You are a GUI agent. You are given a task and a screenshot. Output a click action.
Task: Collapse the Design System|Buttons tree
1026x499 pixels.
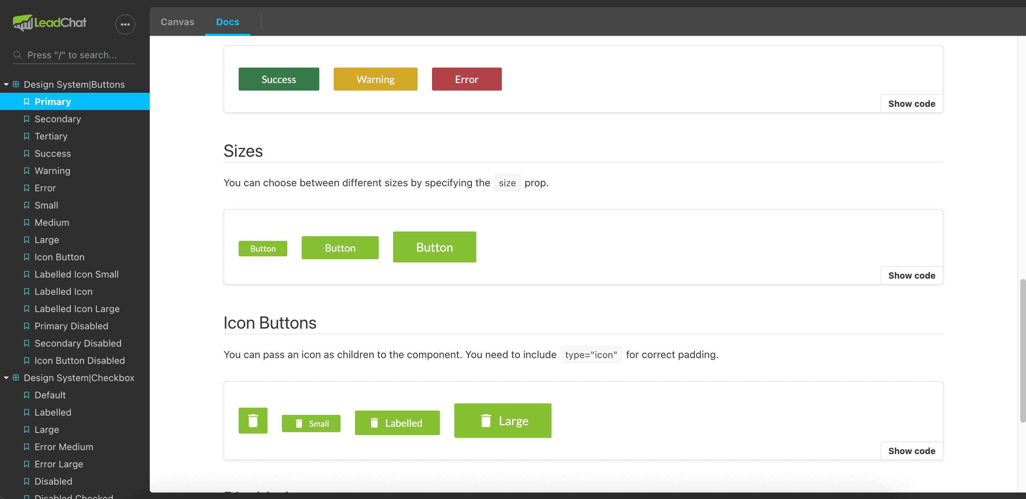point(5,84)
